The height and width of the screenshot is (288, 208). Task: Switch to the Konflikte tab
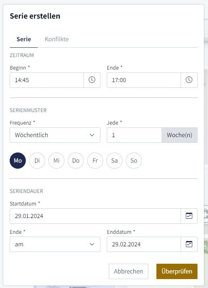[57, 39]
